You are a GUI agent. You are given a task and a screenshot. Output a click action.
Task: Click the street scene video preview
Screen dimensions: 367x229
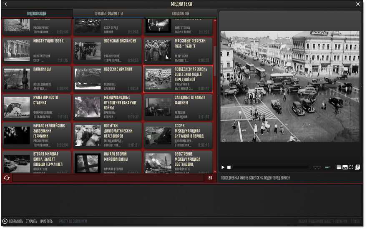(x=290, y=86)
